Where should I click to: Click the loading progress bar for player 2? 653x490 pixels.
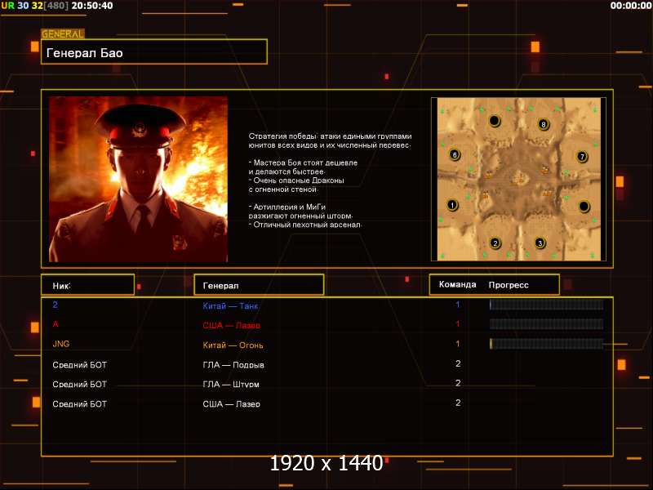(546, 305)
